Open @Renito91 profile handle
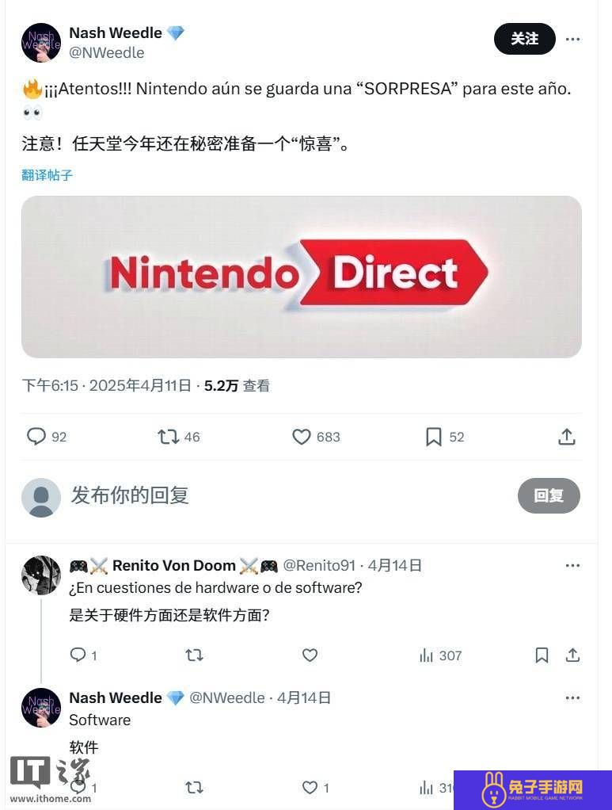Viewport: 612px width, 810px height. (319, 566)
